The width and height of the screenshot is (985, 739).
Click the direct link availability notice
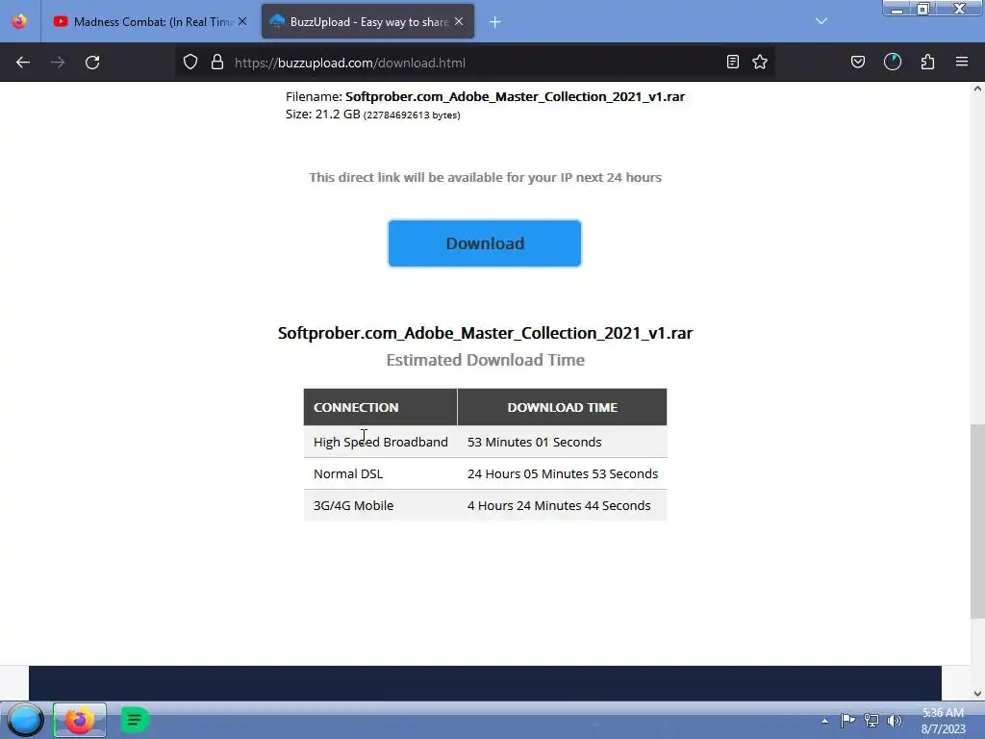[485, 177]
